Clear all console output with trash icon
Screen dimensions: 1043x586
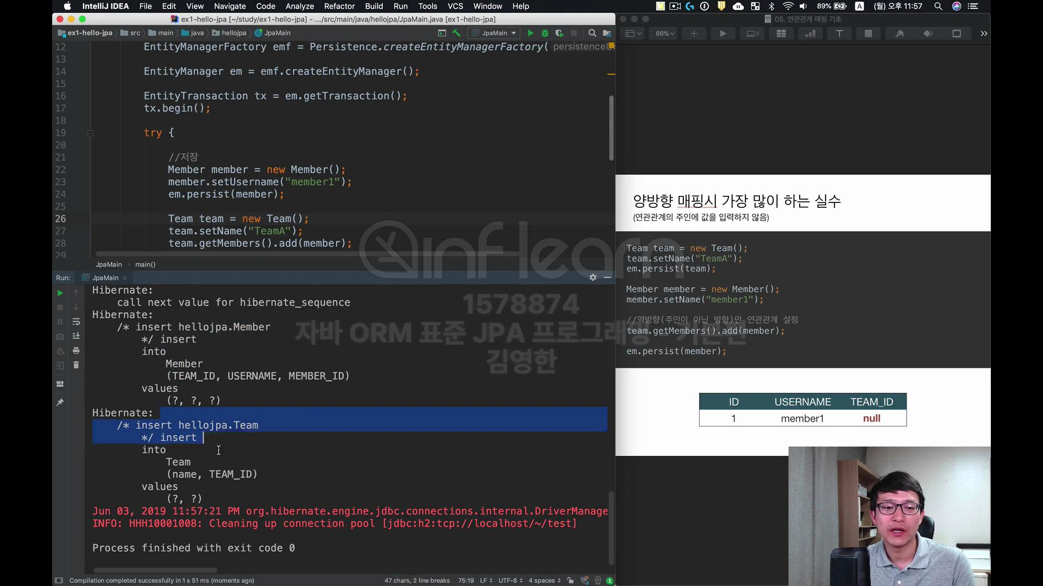76,365
